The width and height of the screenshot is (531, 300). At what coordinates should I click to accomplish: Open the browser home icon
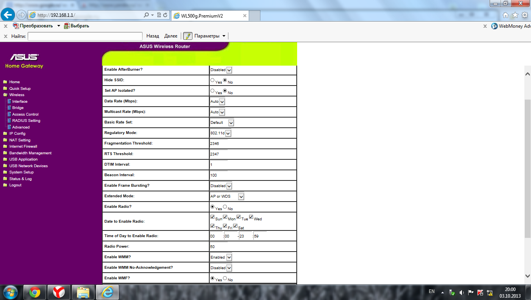506,15
